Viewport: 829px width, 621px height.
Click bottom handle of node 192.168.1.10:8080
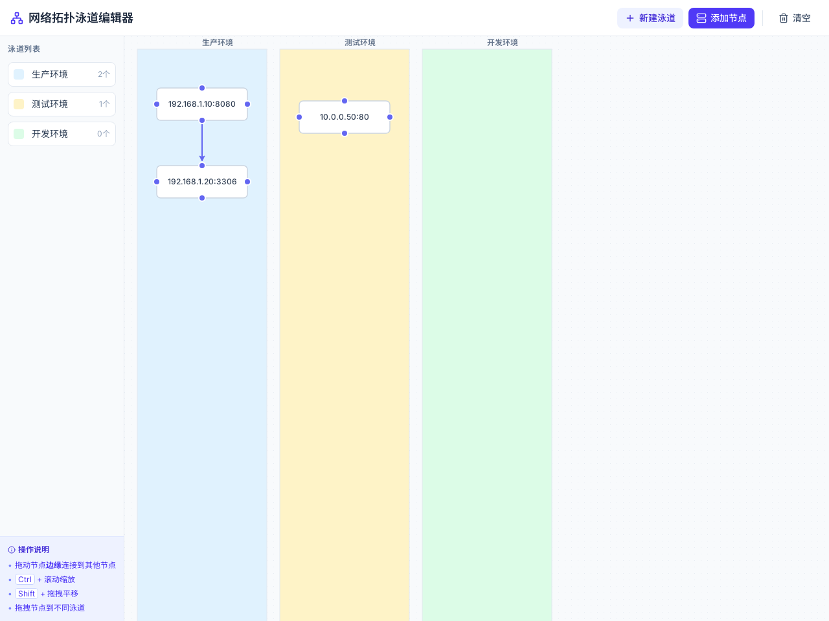202,120
